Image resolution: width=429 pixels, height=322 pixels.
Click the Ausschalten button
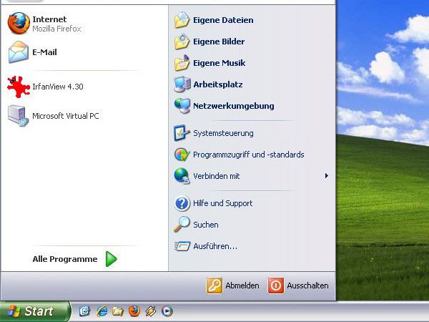pyautogui.click(x=298, y=286)
